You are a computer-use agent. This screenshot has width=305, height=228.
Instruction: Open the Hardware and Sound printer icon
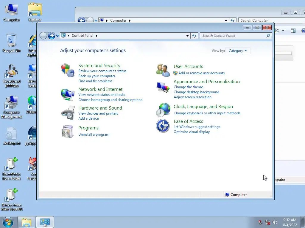click(68, 113)
